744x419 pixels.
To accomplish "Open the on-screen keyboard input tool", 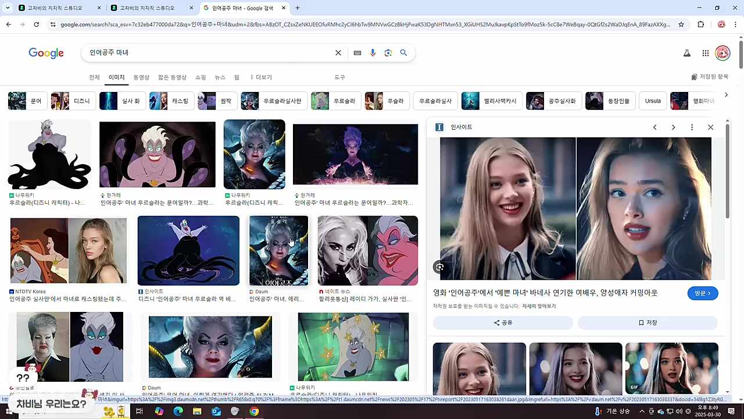I will click(x=357, y=53).
